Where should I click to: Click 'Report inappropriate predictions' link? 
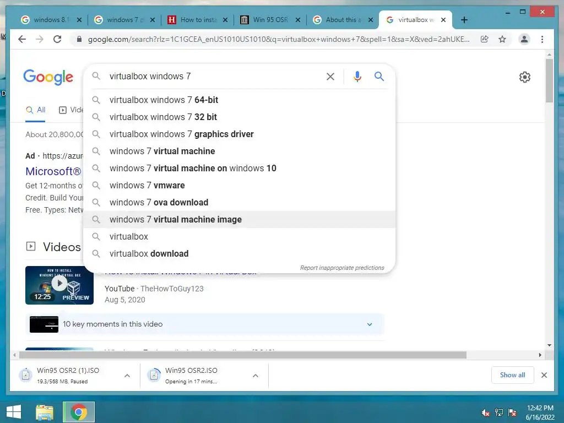coord(342,268)
